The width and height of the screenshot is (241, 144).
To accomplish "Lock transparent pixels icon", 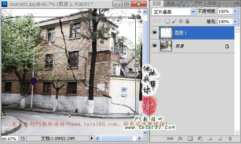I will [167, 21].
